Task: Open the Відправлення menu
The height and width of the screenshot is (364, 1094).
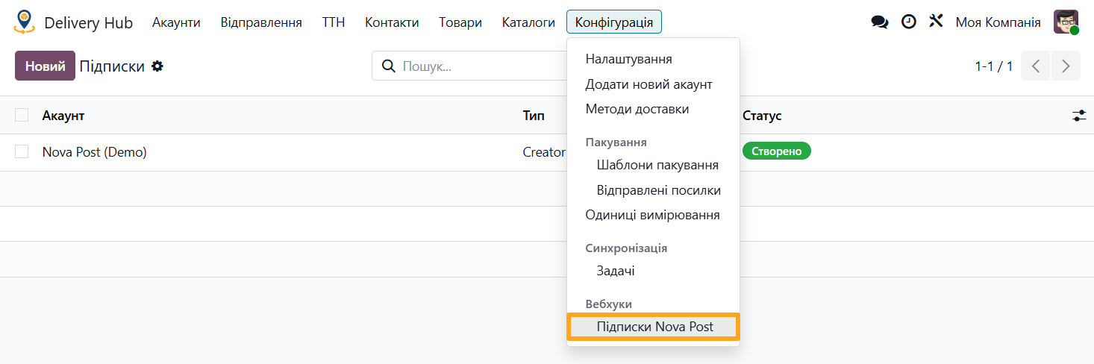Action: coord(261,22)
